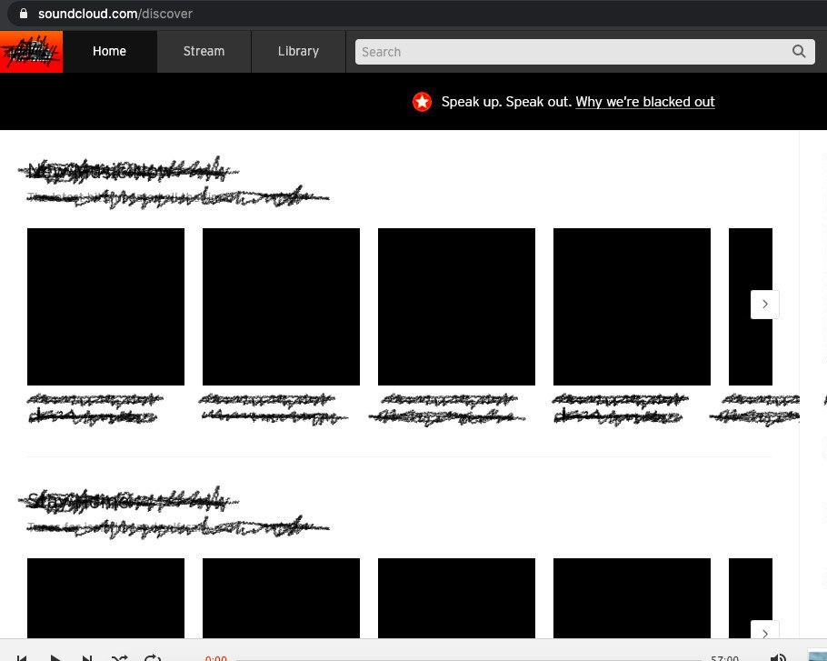Open the third black thumbnail in the top carousel
The height and width of the screenshot is (661, 827).
pyautogui.click(x=457, y=306)
